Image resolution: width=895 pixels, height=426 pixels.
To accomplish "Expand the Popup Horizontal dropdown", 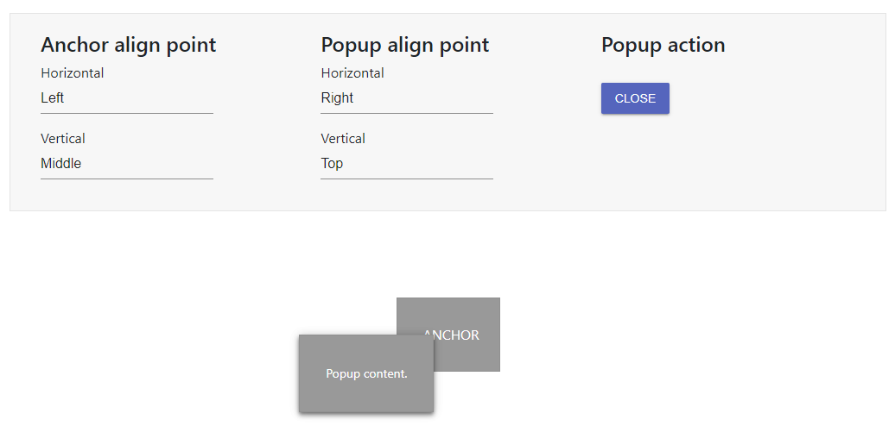I will pyautogui.click(x=406, y=98).
